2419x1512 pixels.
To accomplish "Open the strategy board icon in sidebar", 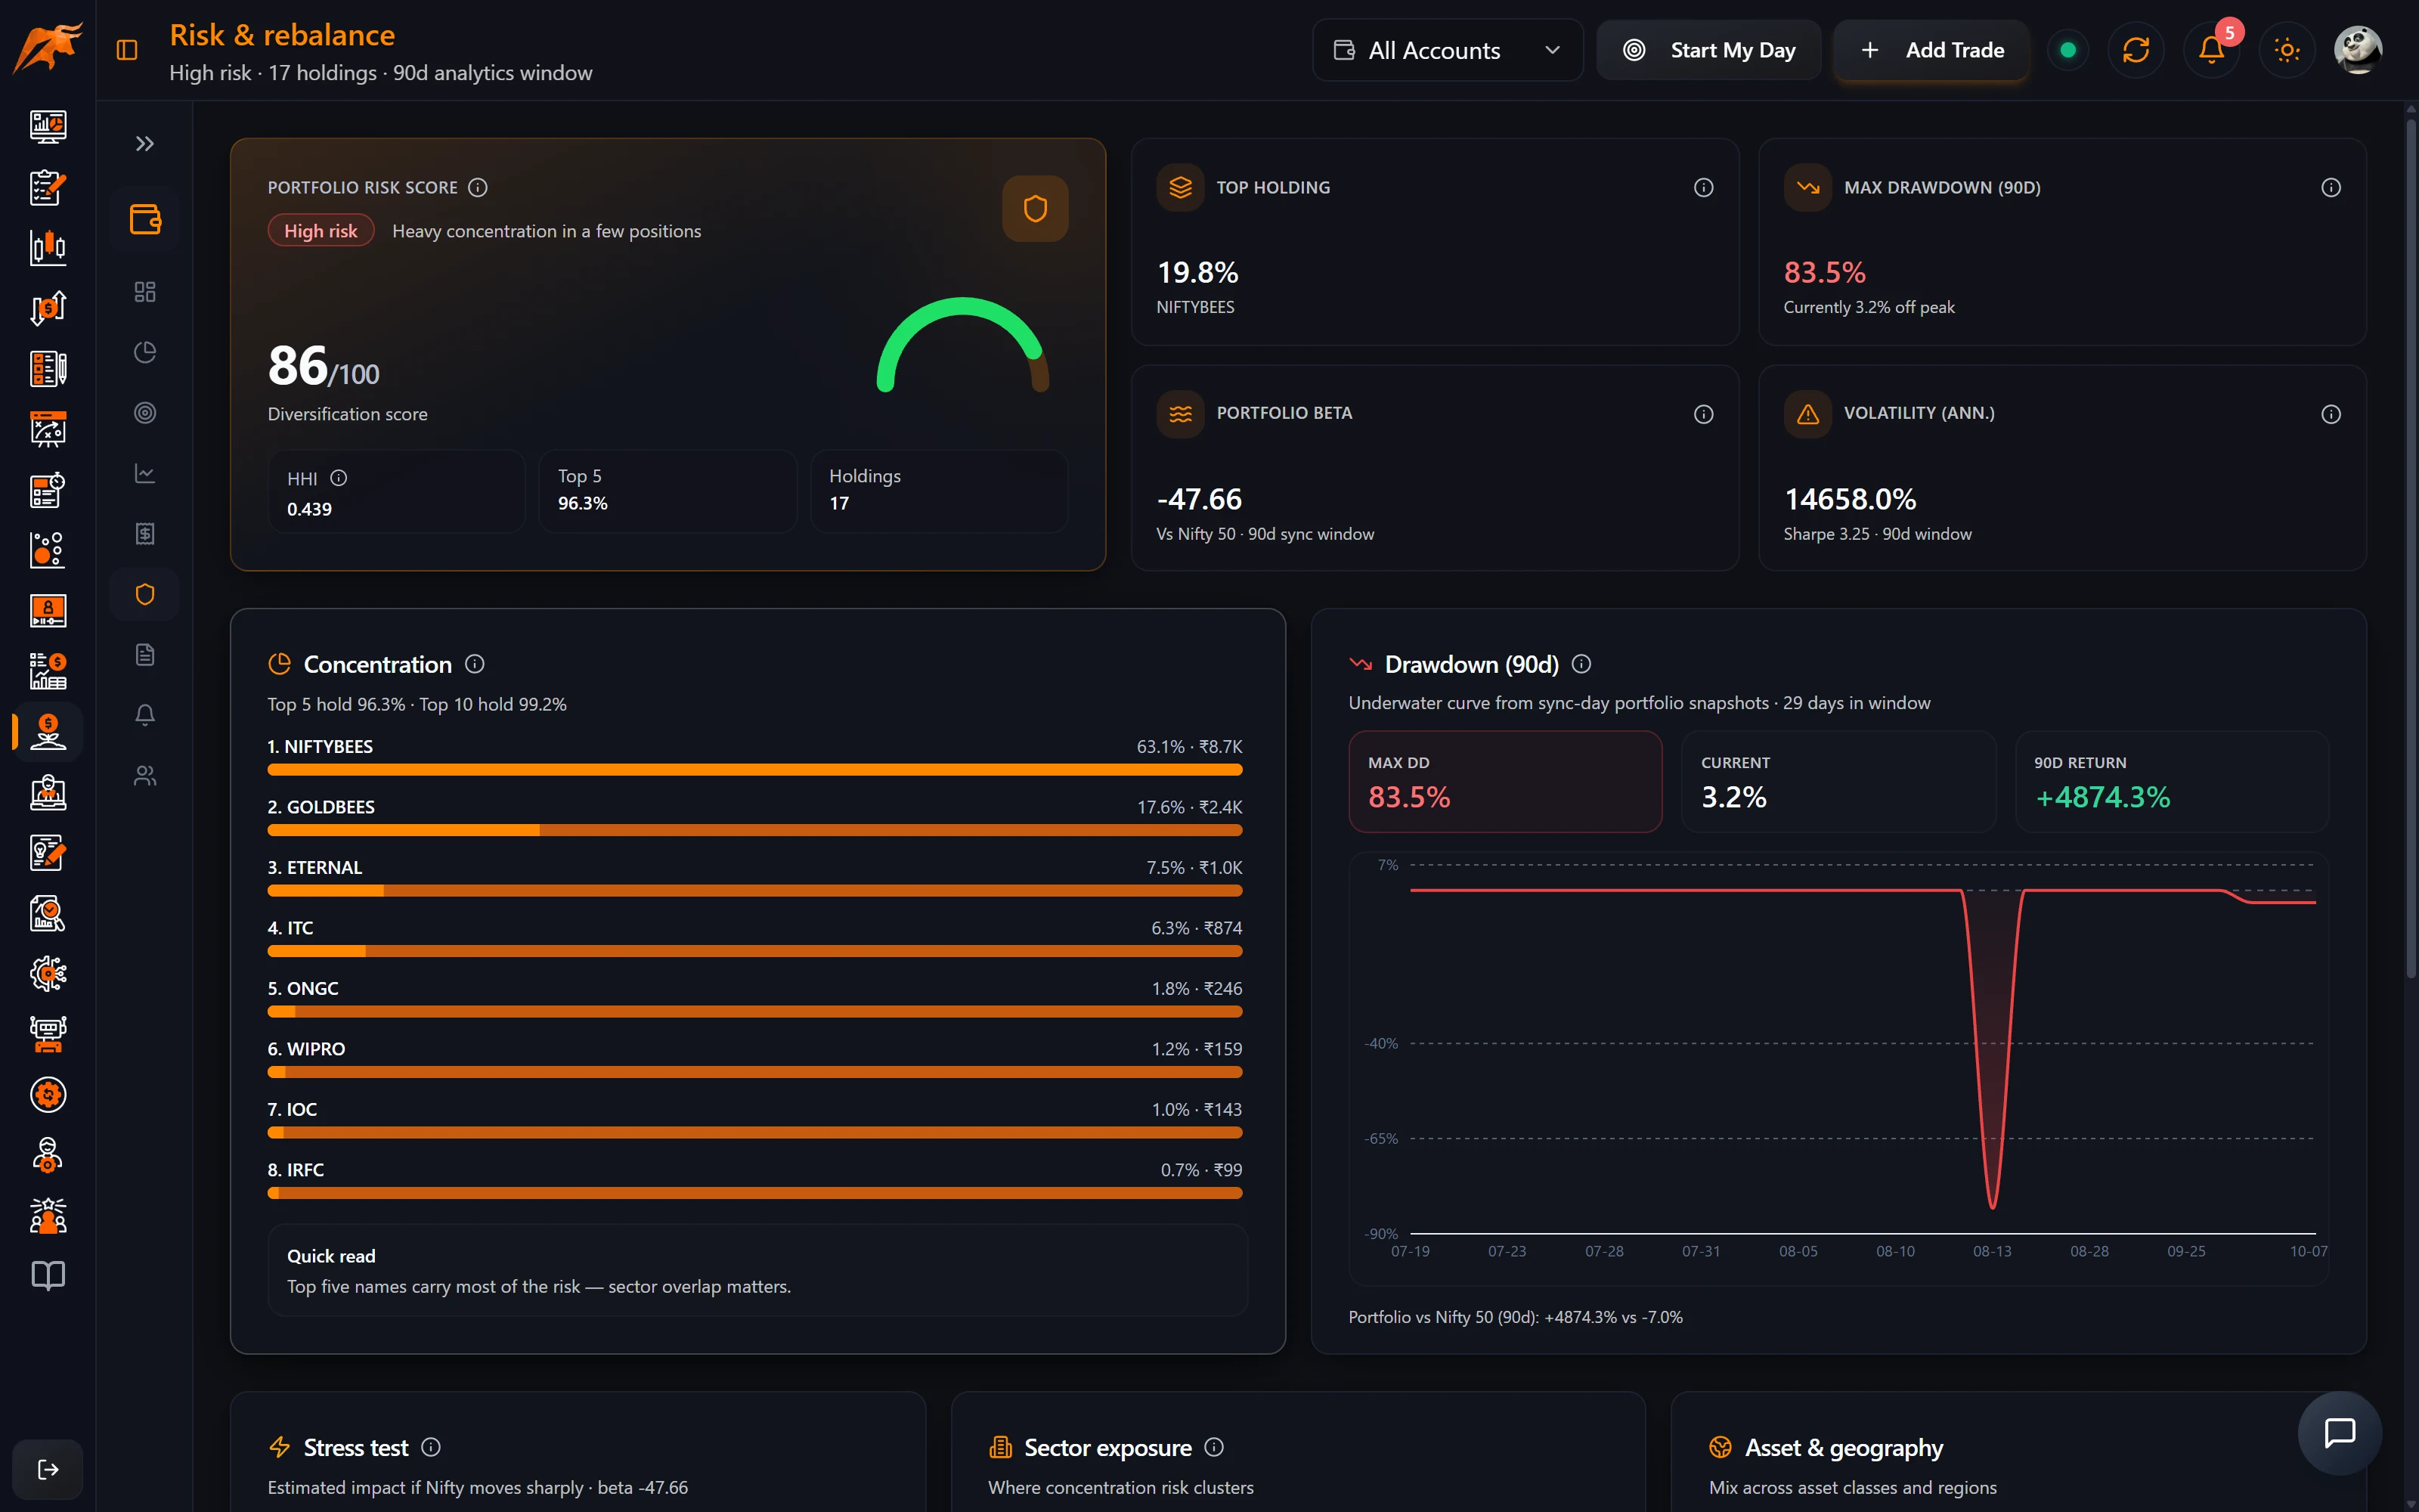I will pos(48,429).
